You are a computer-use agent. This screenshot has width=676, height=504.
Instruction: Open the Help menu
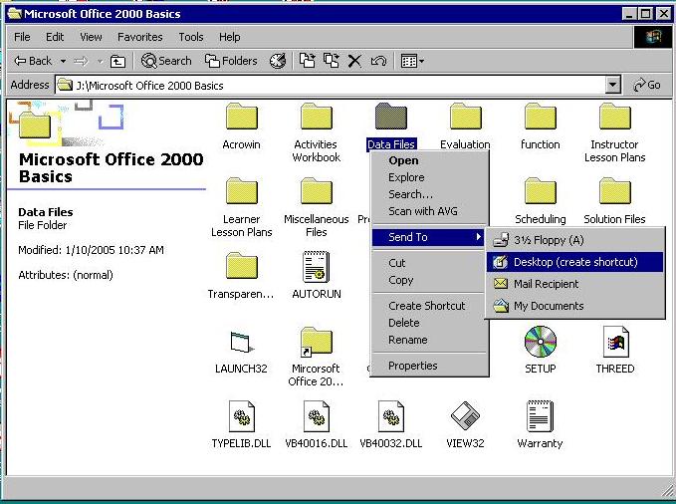(229, 37)
